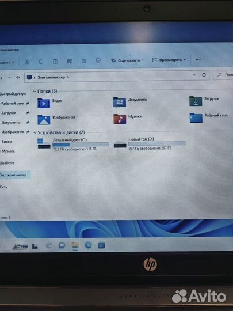The width and height of the screenshot is (233, 311).
Task: Open the Создать new item dropdown
Action: click(7, 62)
